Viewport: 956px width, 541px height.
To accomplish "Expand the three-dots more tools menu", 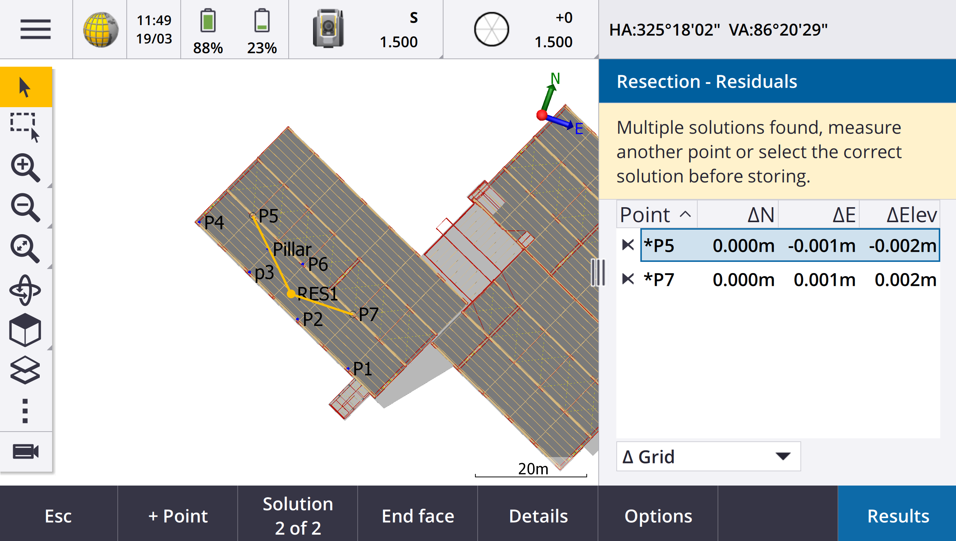I will click(x=25, y=411).
